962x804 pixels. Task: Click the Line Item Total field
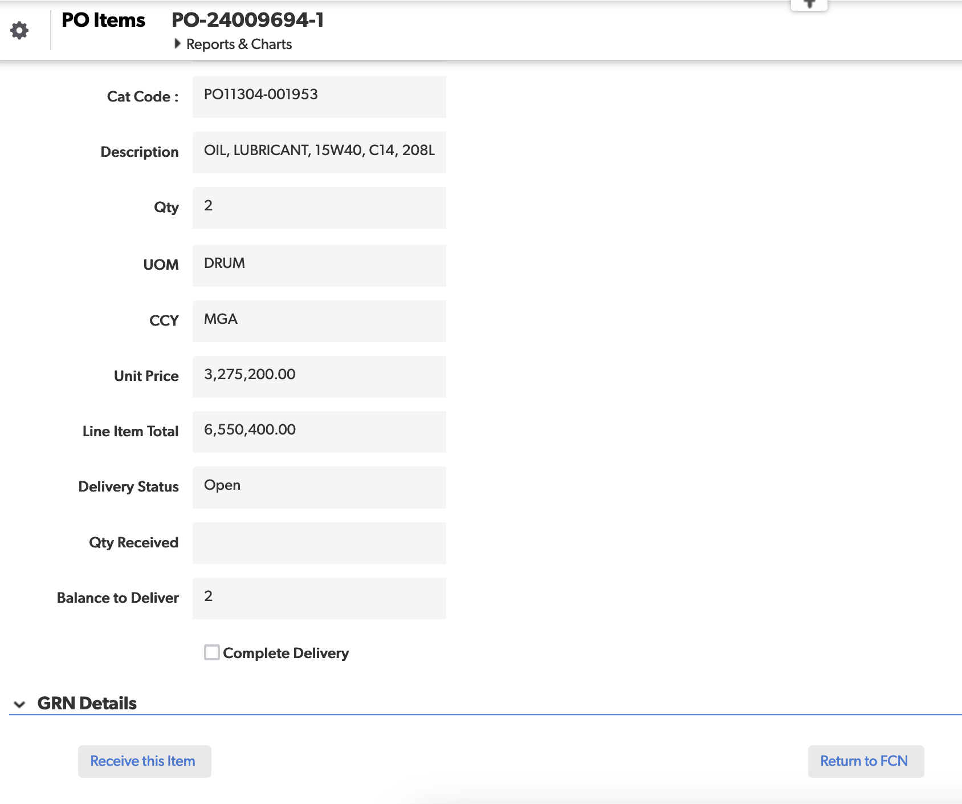pyautogui.click(x=319, y=432)
